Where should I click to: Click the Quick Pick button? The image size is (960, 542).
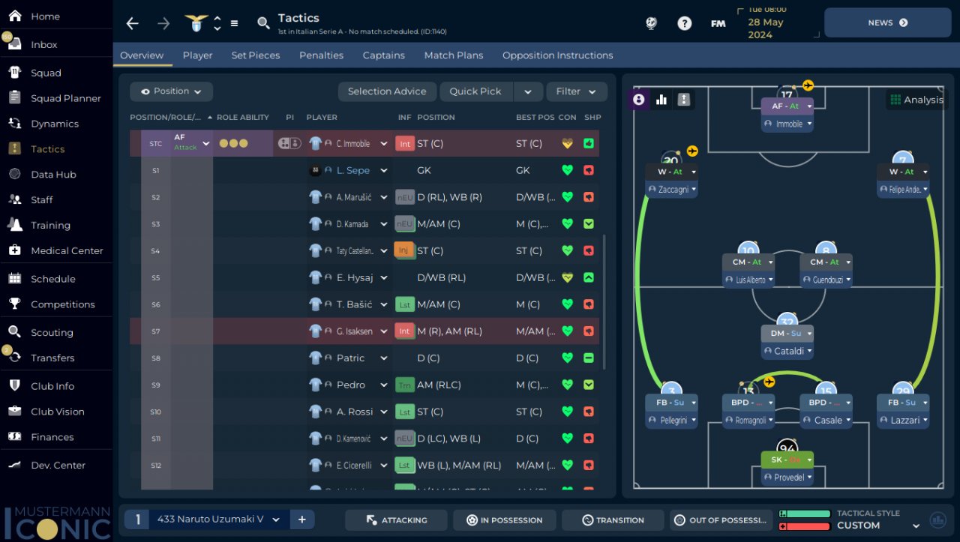tap(475, 91)
